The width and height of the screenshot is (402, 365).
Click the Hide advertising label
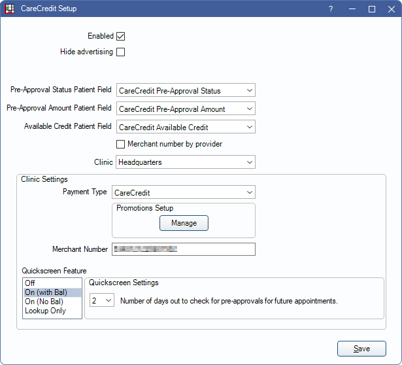pos(87,52)
